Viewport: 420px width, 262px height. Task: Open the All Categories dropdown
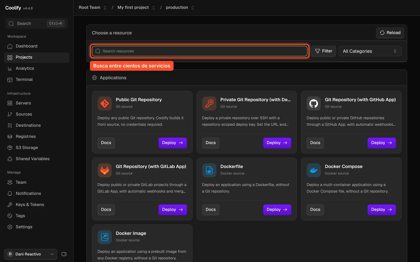click(370, 51)
